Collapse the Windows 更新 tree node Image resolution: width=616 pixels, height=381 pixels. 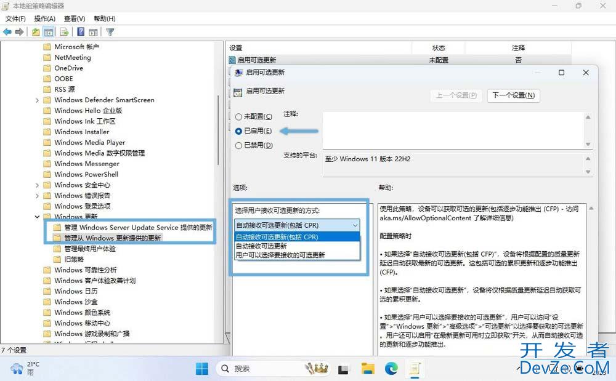click(37, 217)
